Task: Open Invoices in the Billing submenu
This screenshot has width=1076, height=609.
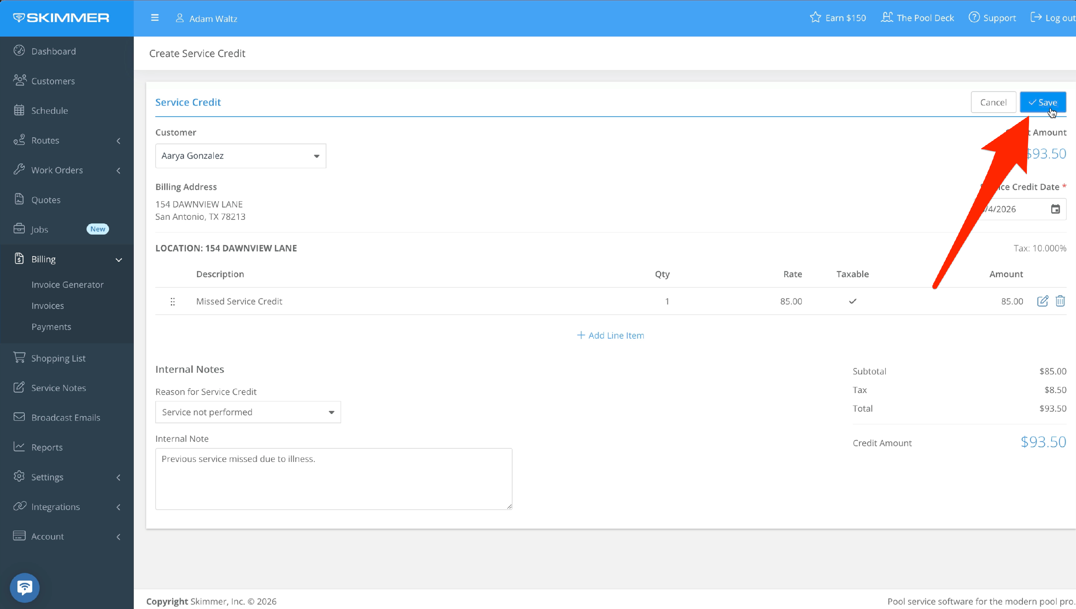Action: (x=48, y=306)
